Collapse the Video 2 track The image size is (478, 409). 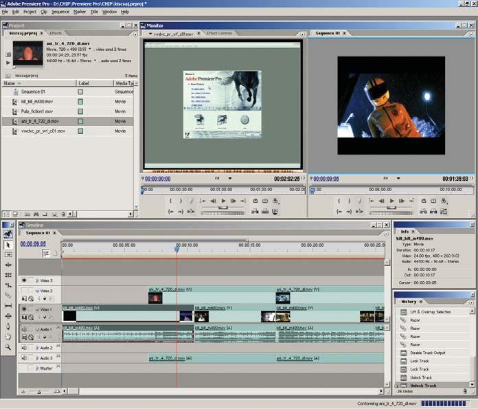pyautogui.click(x=37, y=291)
